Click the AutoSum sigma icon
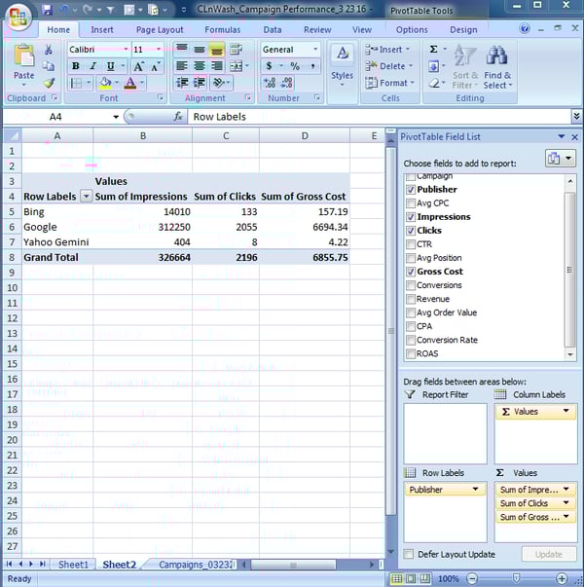The width and height of the screenshot is (584, 587). click(434, 49)
